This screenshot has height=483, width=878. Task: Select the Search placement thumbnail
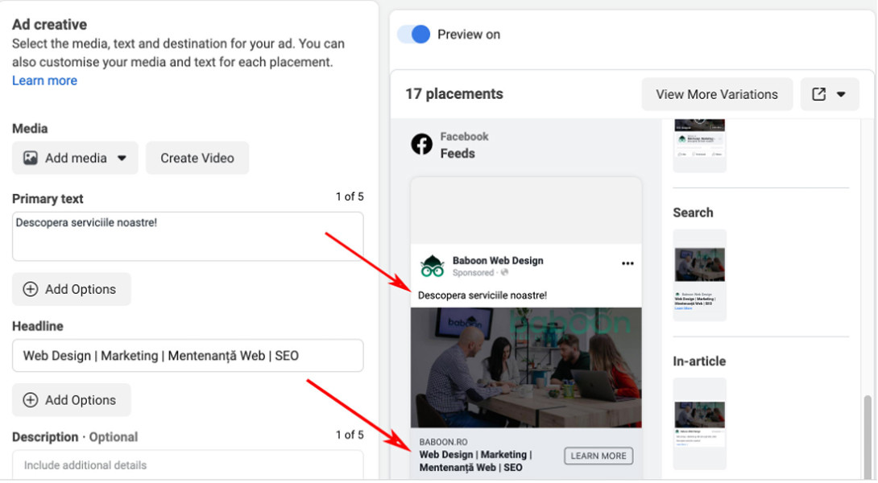pos(699,275)
